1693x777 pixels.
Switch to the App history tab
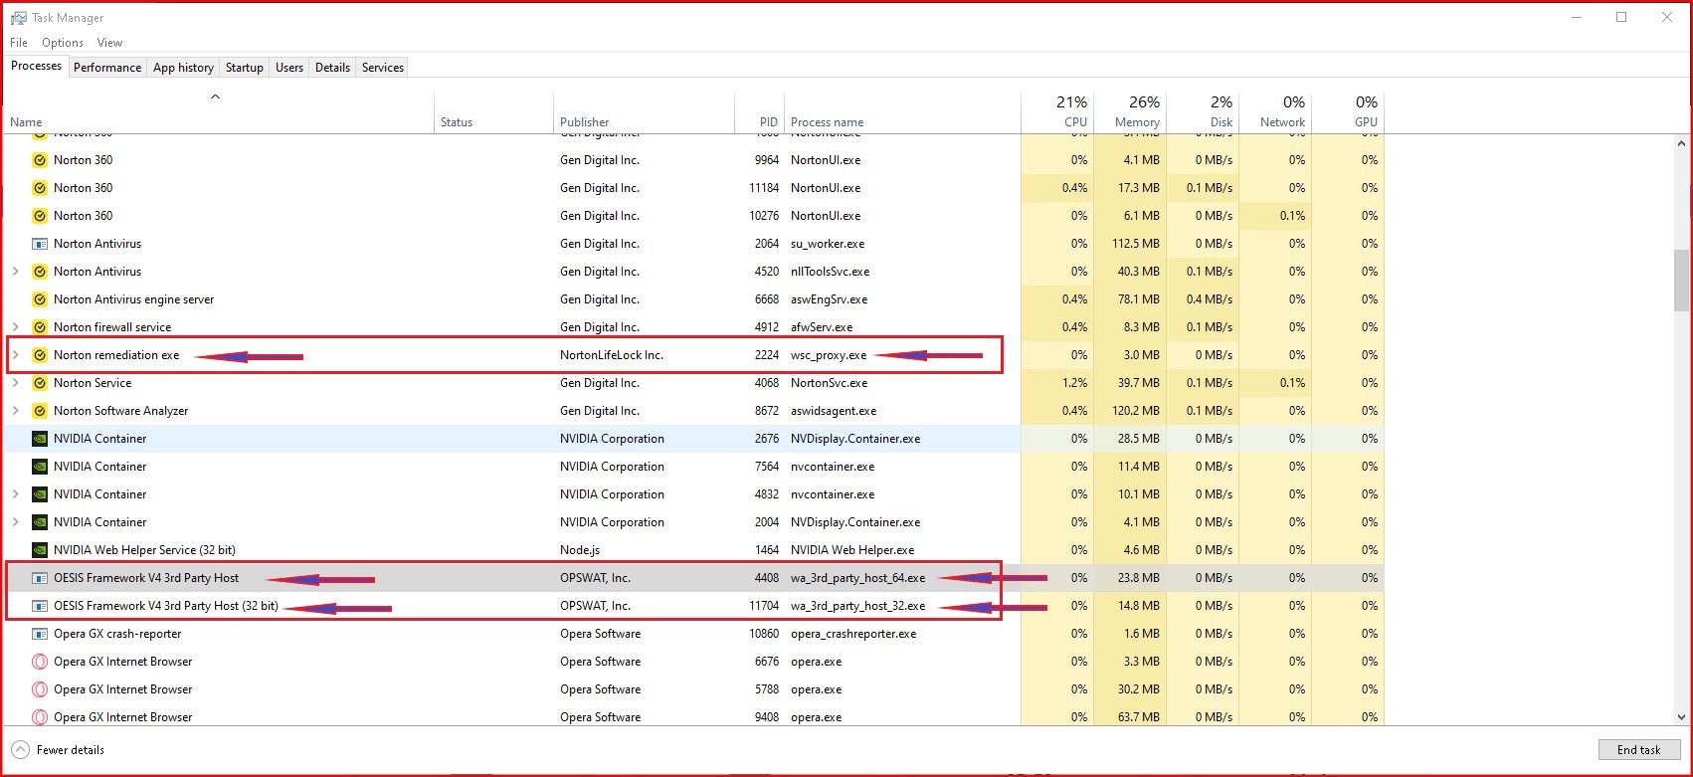coord(183,68)
